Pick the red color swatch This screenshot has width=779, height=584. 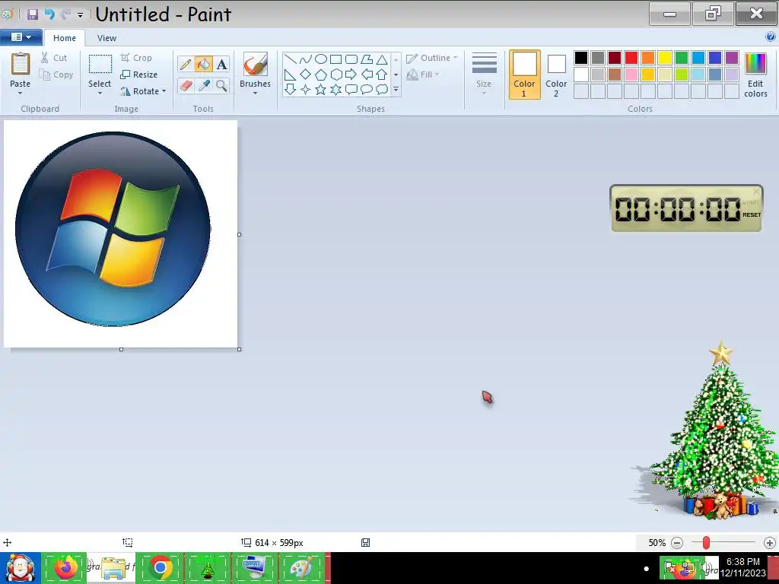point(631,58)
